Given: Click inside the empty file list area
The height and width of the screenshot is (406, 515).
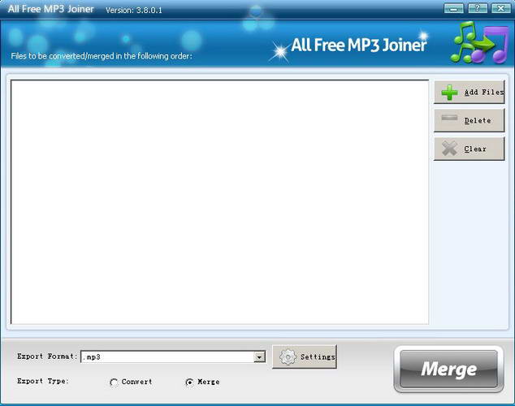Looking at the screenshot, I should click(220, 202).
